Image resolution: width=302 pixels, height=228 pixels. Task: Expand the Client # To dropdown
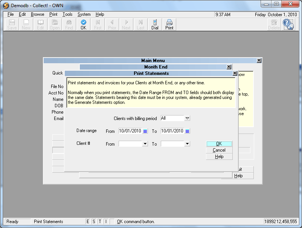187,144
